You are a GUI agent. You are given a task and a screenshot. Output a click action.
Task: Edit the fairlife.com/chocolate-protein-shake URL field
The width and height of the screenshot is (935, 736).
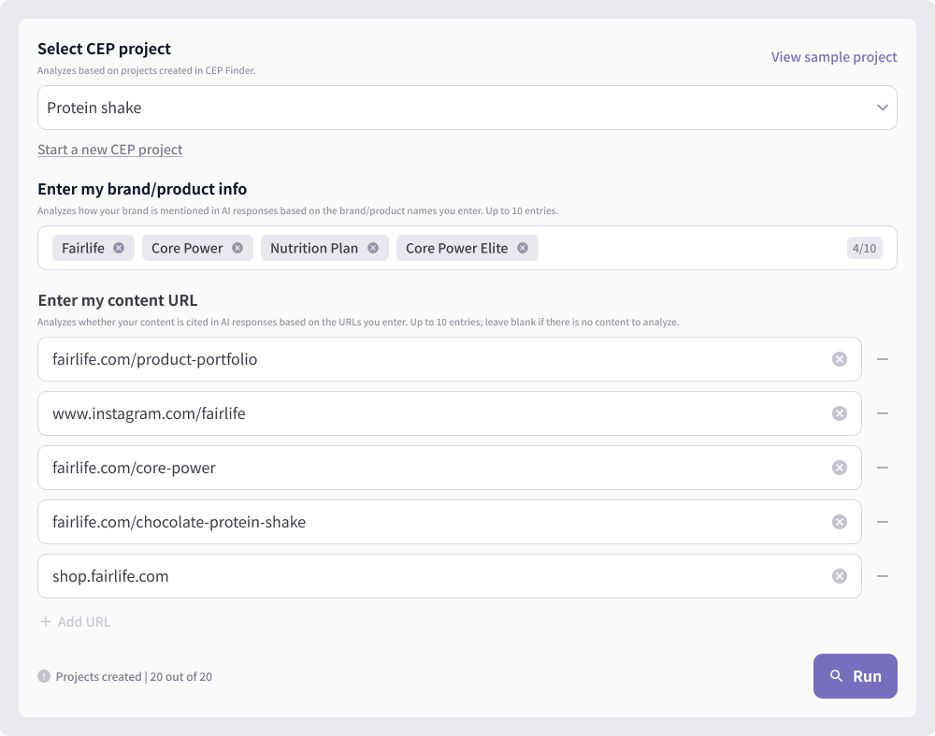(x=449, y=522)
